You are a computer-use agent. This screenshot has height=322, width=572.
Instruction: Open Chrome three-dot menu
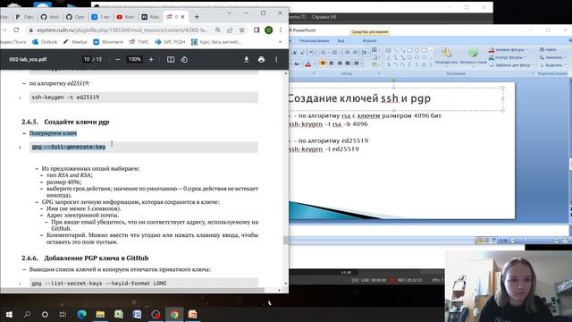[281, 30]
